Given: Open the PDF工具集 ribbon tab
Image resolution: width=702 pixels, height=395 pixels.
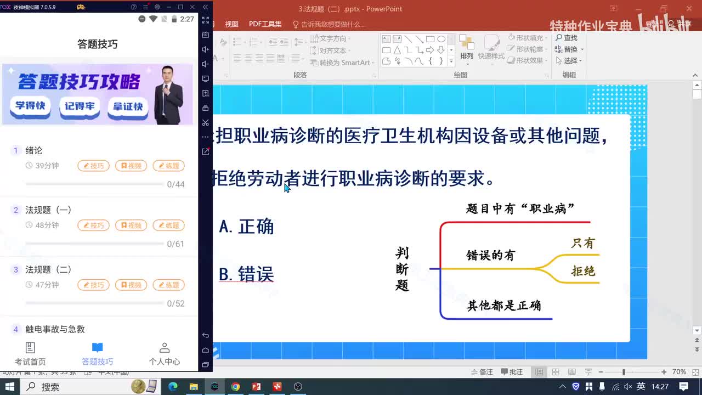Looking at the screenshot, I should (x=265, y=24).
